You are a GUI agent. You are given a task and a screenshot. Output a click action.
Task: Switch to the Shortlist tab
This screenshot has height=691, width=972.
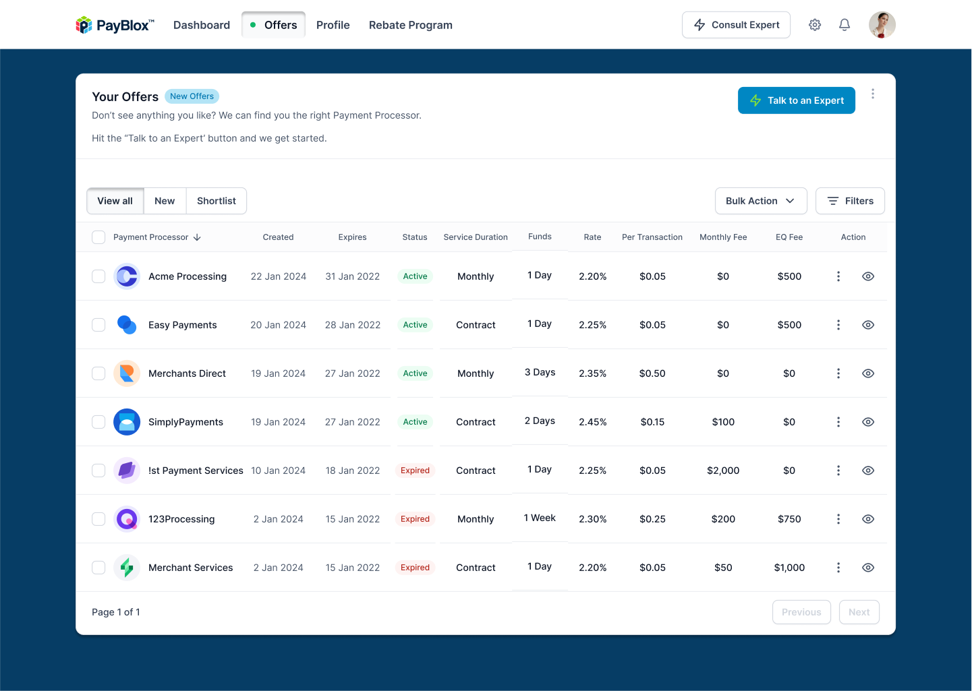point(217,201)
